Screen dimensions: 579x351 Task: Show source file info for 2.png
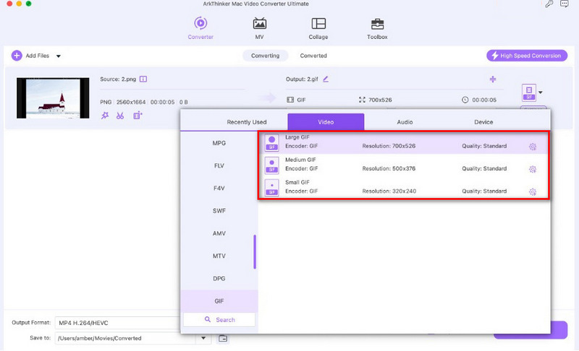(x=143, y=79)
